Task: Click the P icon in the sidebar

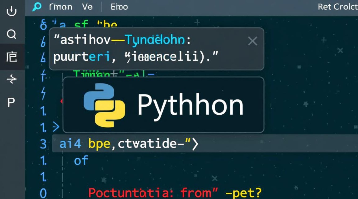Action: (x=11, y=102)
